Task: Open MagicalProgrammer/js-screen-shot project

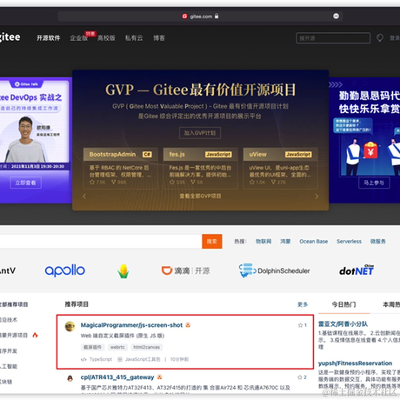Action: 131,325
